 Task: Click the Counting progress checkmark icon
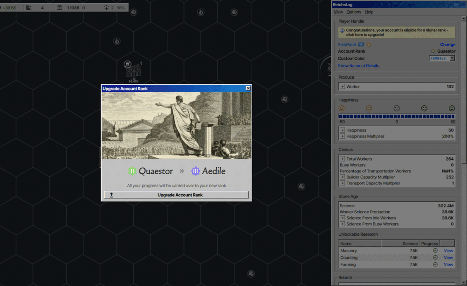click(x=435, y=258)
